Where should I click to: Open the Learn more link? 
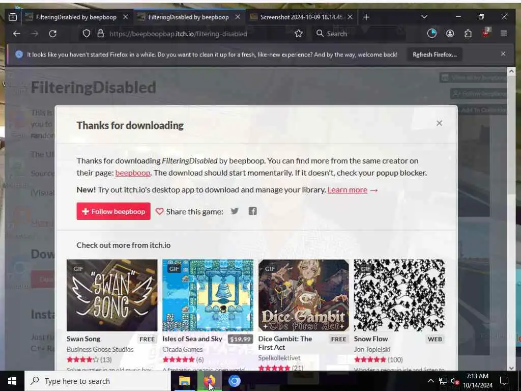(347, 189)
